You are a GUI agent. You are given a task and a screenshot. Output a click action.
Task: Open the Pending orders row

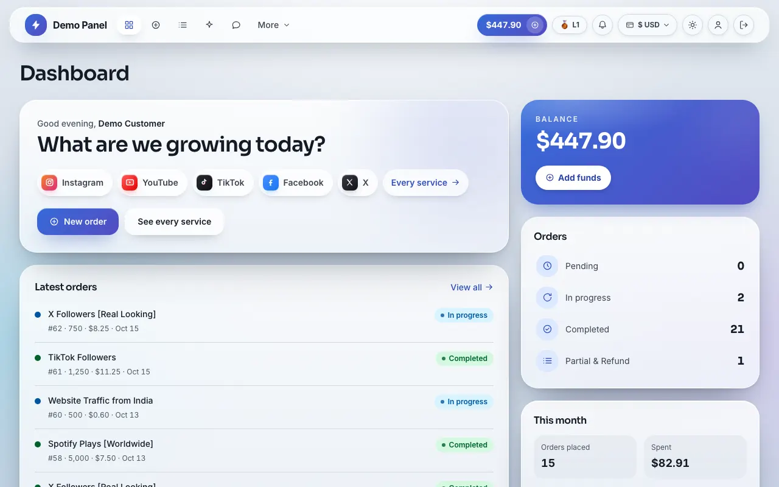tap(640, 266)
